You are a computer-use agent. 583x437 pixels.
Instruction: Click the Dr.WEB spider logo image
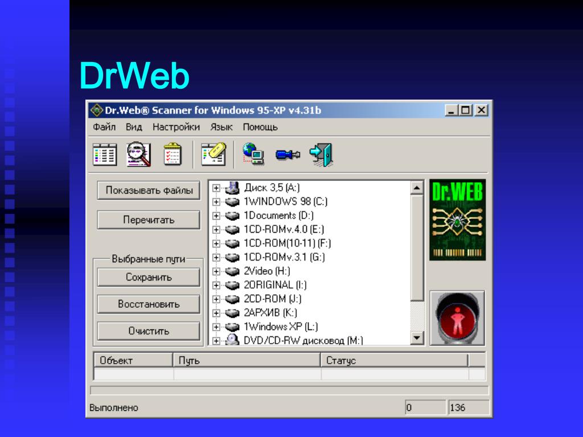(x=457, y=220)
